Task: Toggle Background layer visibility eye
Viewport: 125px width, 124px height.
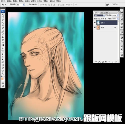Action: [x=95, y=27]
